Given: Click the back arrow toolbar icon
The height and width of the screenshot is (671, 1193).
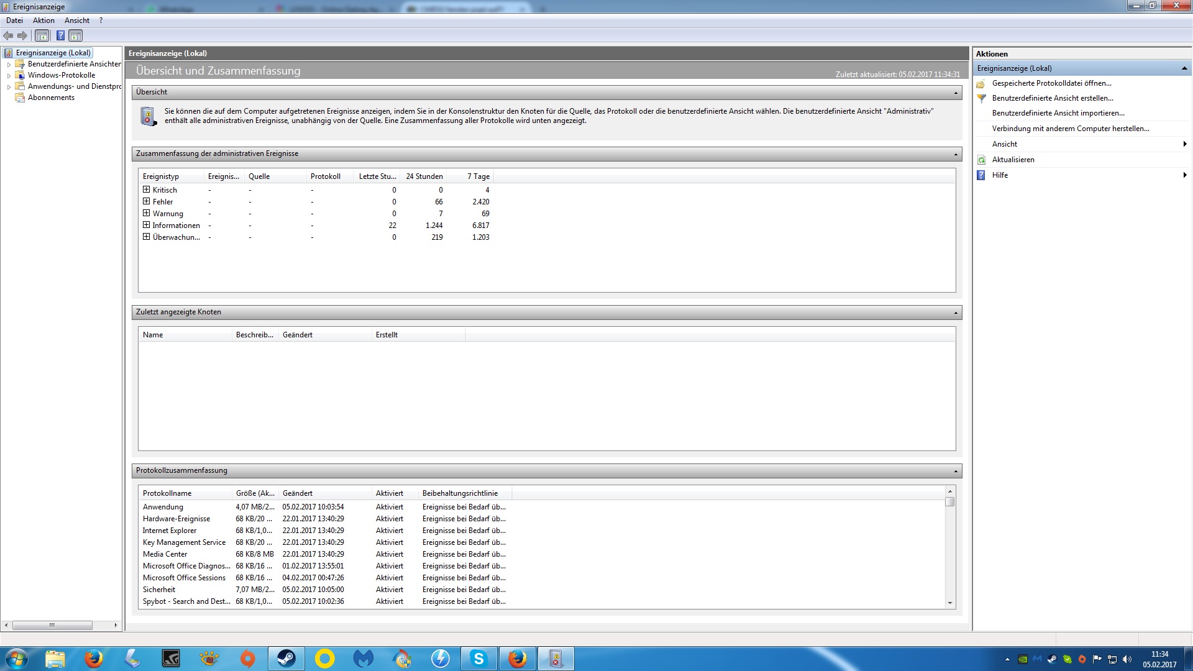Looking at the screenshot, I should tap(8, 35).
